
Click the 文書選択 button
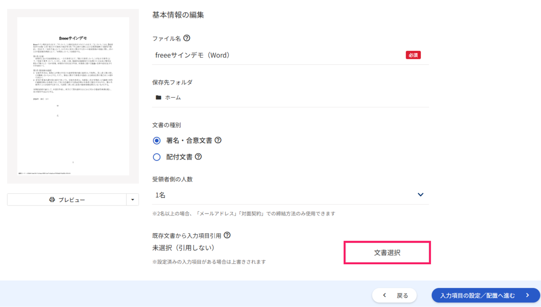coord(387,253)
